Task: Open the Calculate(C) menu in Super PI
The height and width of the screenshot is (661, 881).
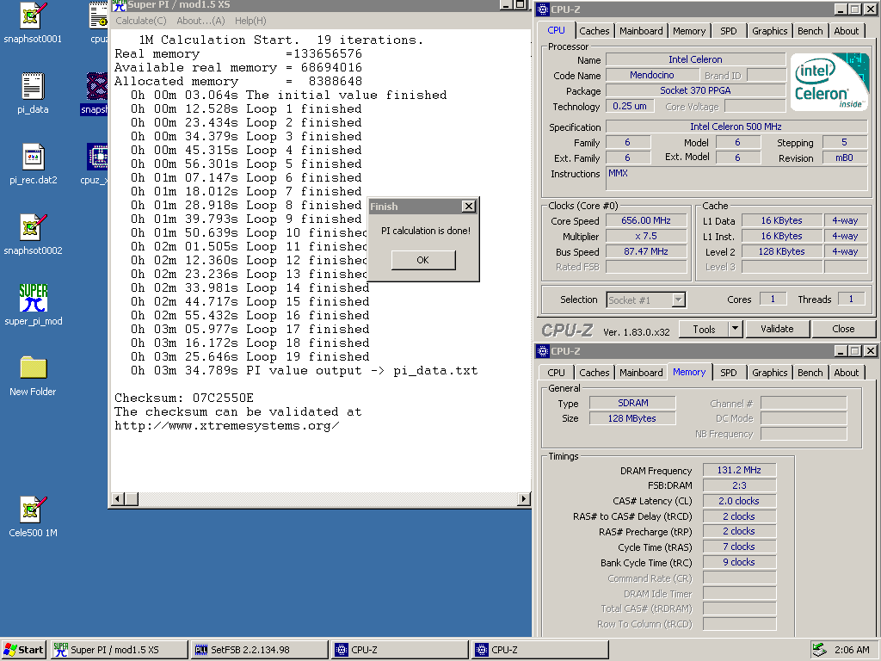Action: coord(141,21)
